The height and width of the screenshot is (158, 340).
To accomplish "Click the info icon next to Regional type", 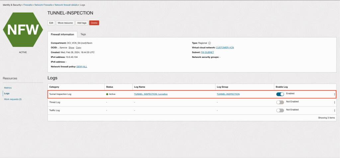I will tap(210, 43).
